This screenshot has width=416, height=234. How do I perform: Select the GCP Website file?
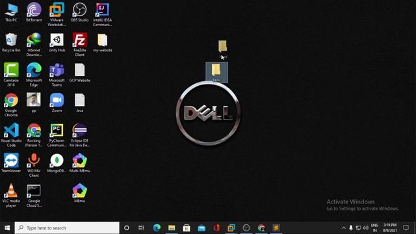click(x=79, y=73)
